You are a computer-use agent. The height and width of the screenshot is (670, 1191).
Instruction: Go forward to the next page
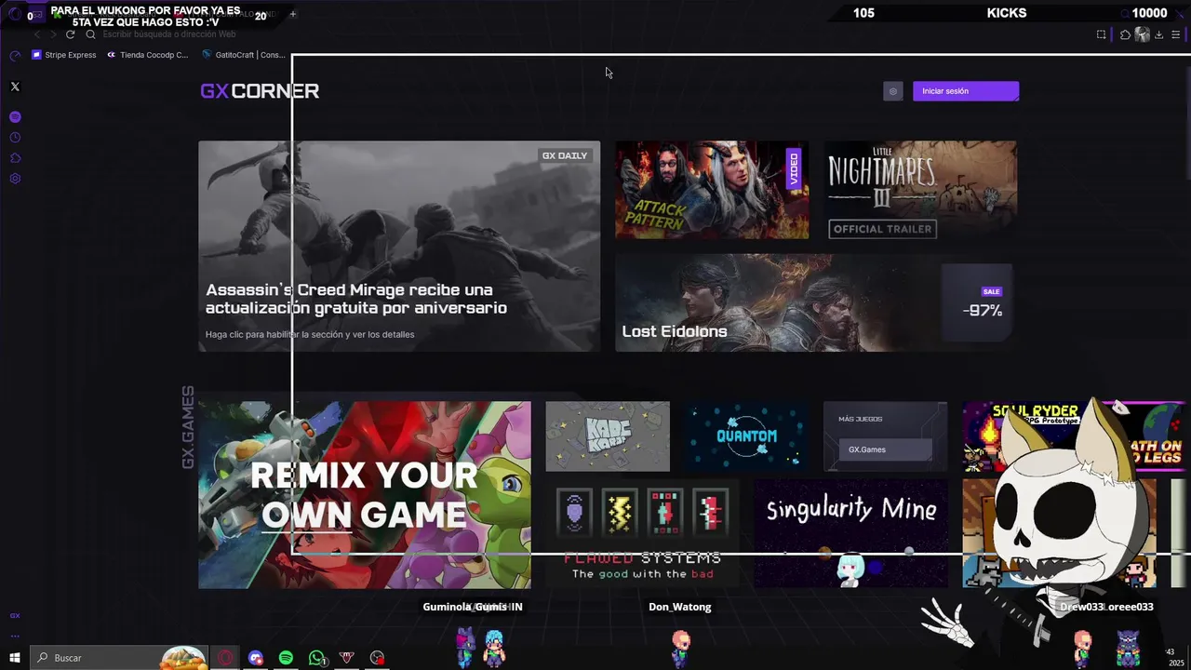tap(53, 34)
